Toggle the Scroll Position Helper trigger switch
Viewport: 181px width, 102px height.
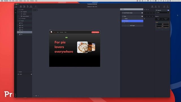142,13
